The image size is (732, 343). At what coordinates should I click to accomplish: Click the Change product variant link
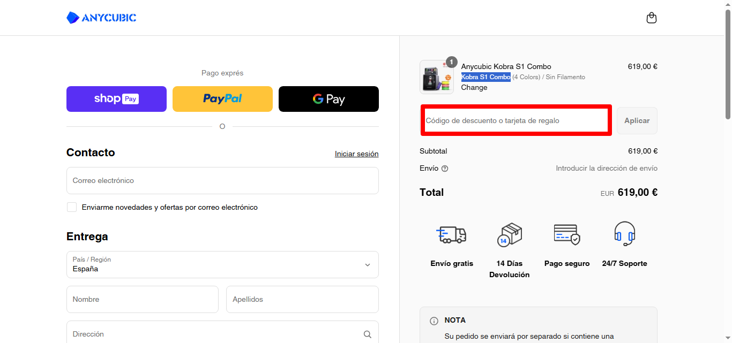[x=474, y=87]
